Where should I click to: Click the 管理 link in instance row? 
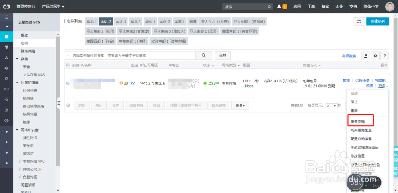pos(346,80)
